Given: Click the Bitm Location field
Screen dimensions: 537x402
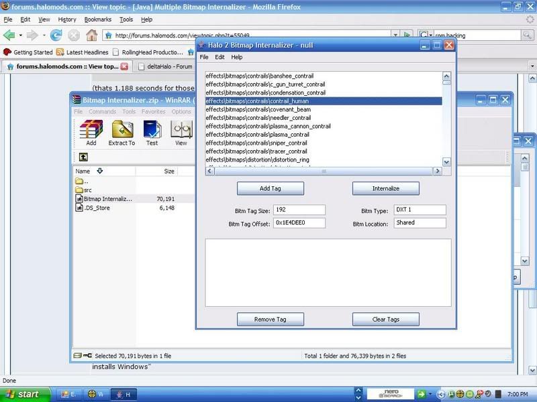Looking at the screenshot, I should pos(420,223).
